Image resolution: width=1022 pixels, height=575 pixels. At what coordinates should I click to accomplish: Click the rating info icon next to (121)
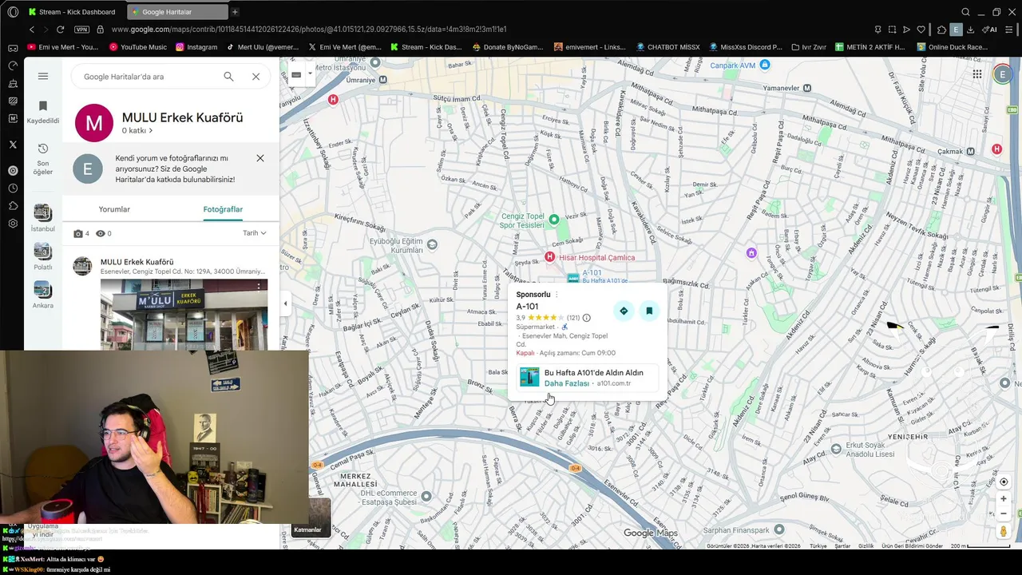pos(586,318)
